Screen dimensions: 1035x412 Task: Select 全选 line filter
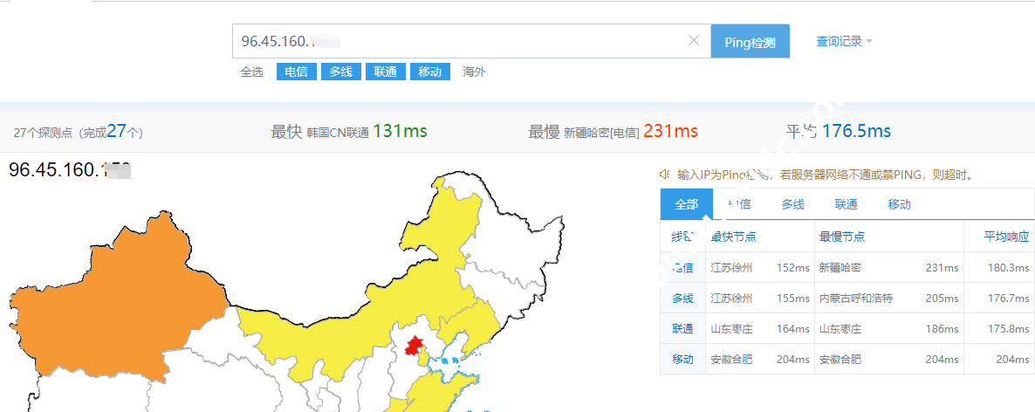[x=251, y=72]
